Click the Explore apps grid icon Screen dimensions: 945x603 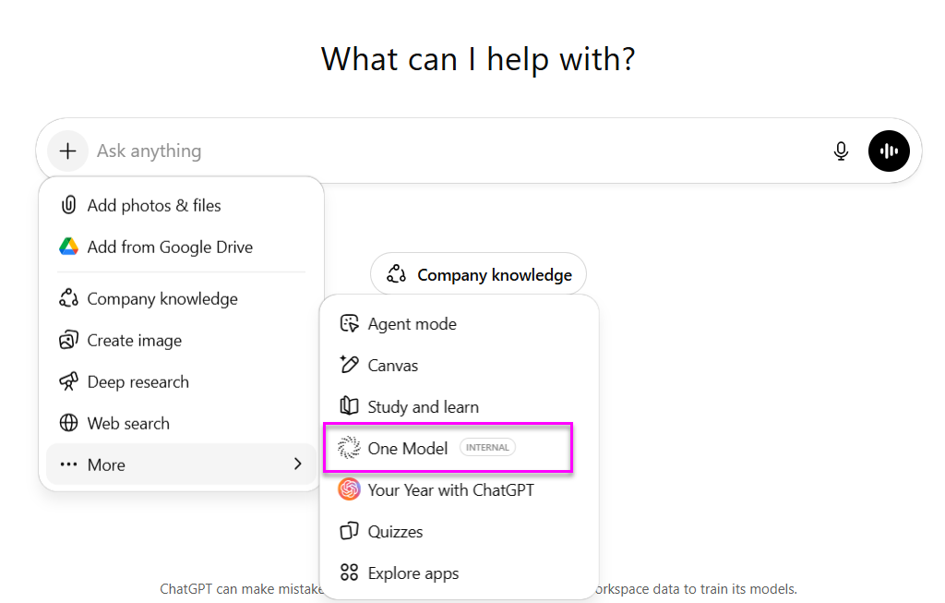coord(349,573)
